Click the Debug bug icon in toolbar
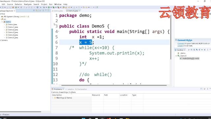The image size is (211, 119). click(44, 7)
